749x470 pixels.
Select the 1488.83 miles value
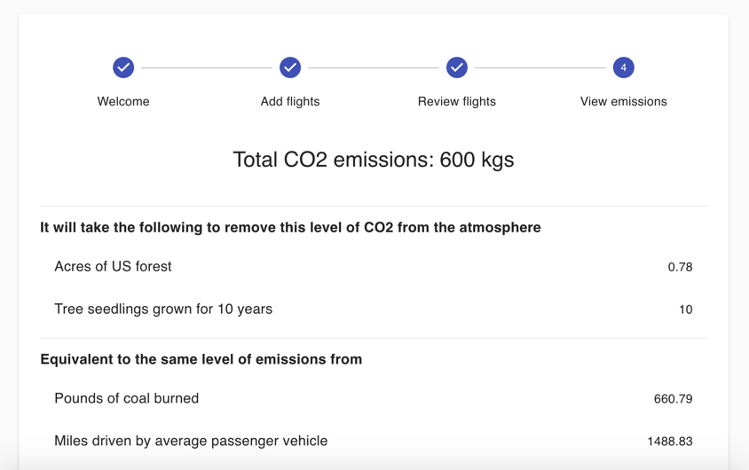[x=670, y=442]
